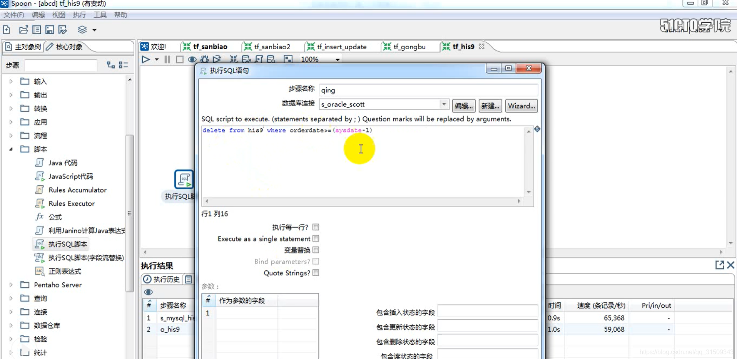Collapse the 脚本 folder
The width and height of the screenshot is (737, 359).
tap(11, 149)
